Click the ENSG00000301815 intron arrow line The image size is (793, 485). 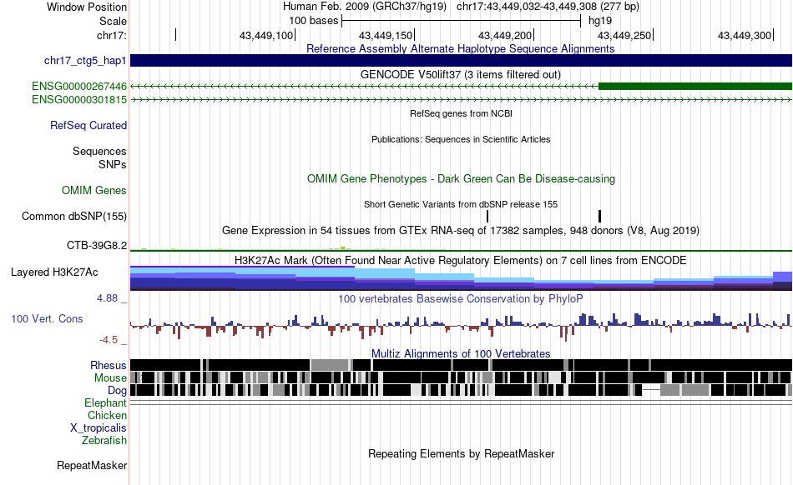click(x=461, y=100)
